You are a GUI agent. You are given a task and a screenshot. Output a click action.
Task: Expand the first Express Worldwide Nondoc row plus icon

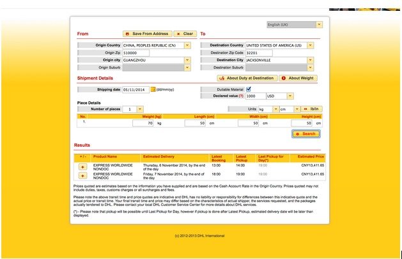point(82,167)
